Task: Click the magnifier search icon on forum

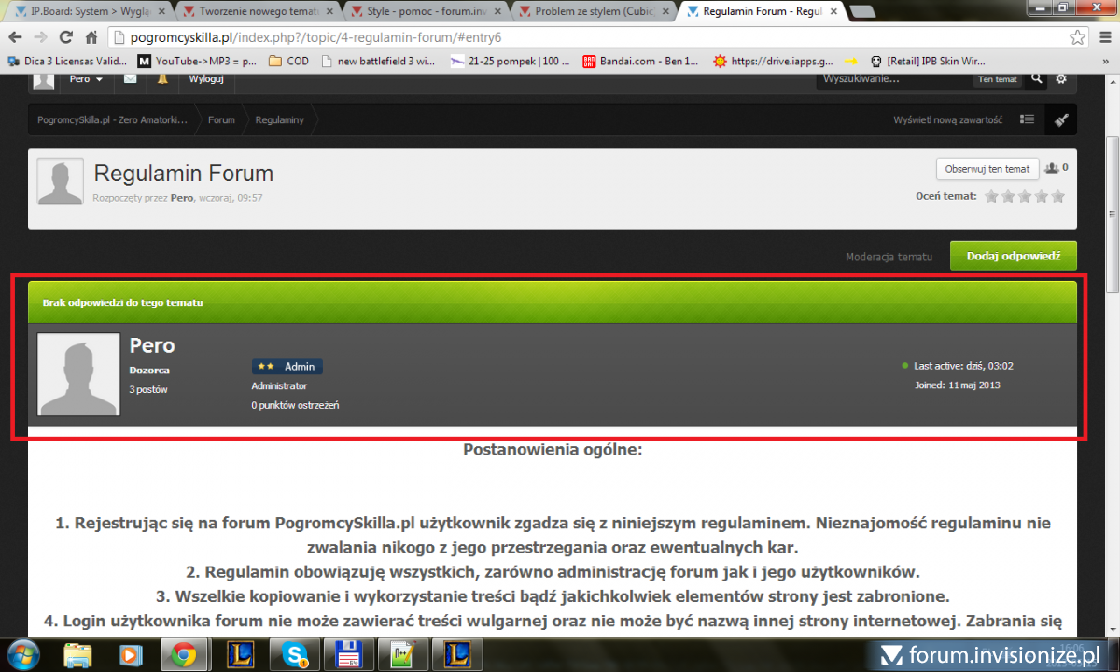Action: coord(1037,79)
